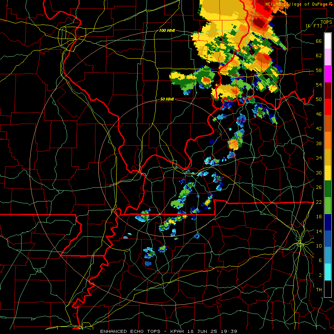Click the 50 NMI range ring label
334x334 pixels.
pos(167,99)
